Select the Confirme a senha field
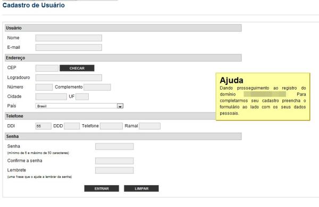The height and width of the screenshot is (207, 319). [x=114, y=161]
